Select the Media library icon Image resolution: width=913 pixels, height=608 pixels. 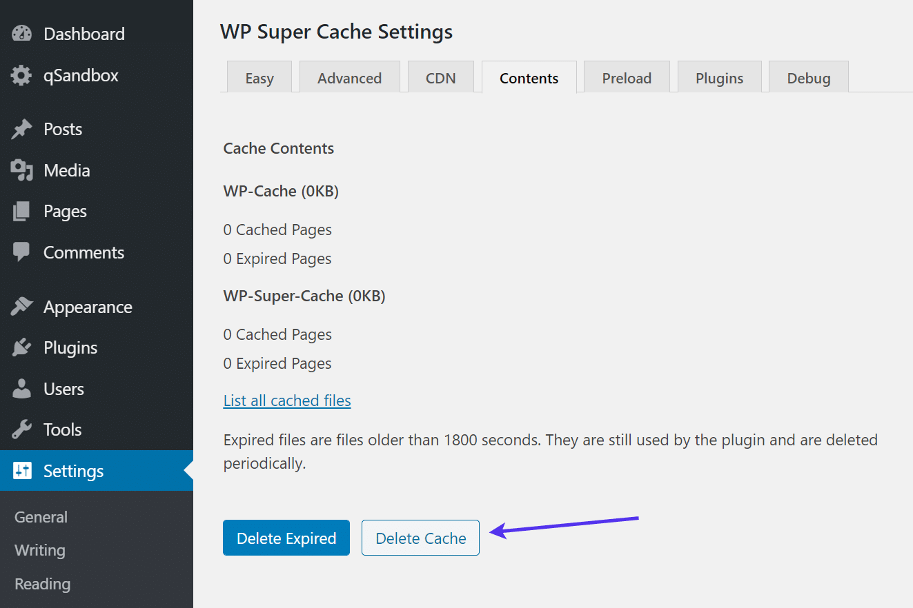pyautogui.click(x=21, y=170)
